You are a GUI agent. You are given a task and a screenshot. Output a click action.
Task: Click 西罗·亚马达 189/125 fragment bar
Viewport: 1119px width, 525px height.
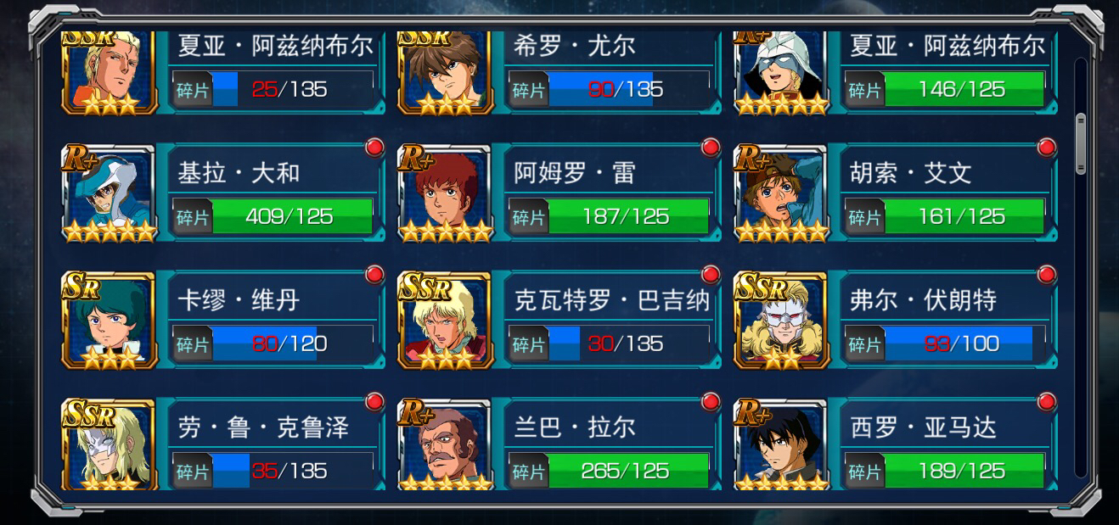coord(945,471)
